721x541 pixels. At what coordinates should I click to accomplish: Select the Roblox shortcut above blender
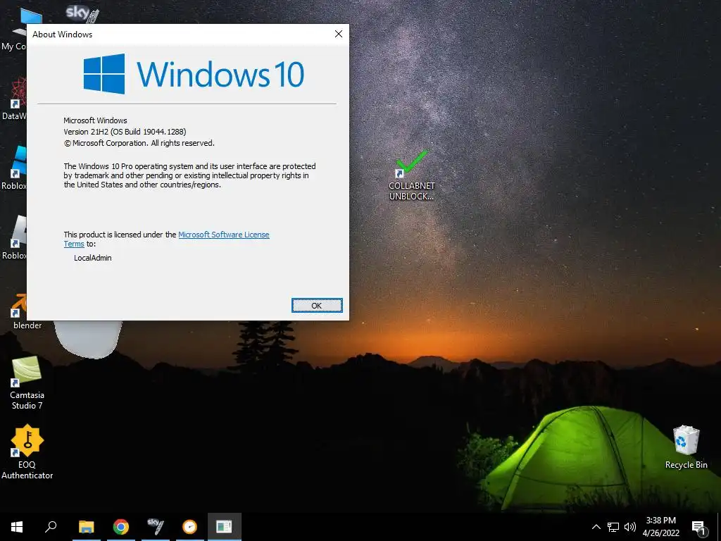(x=14, y=238)
